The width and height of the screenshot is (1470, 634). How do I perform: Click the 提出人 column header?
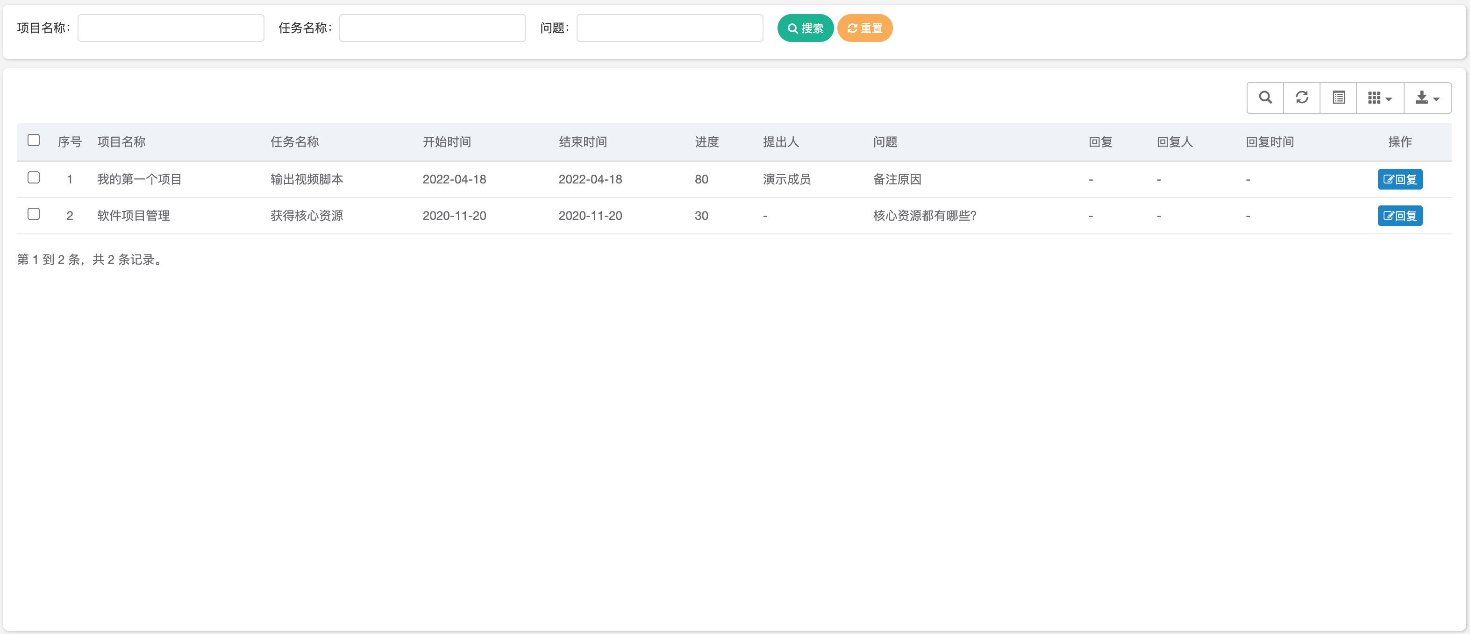click(x=781, y=142)
